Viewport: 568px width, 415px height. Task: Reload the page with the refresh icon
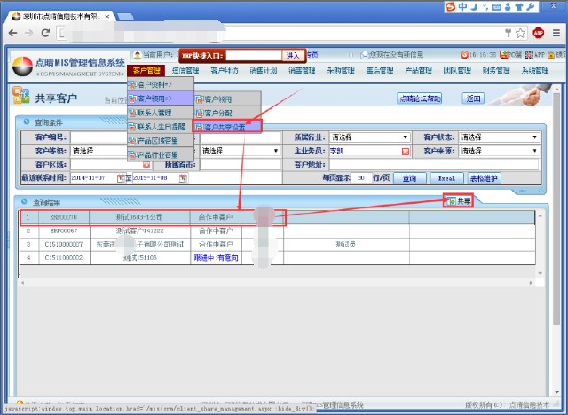49,33
